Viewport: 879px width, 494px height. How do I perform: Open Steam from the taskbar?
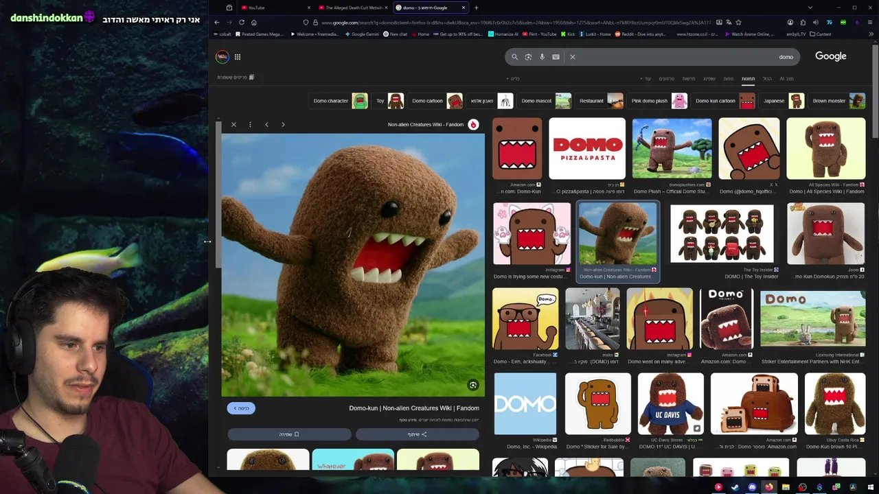coord(735,487)
